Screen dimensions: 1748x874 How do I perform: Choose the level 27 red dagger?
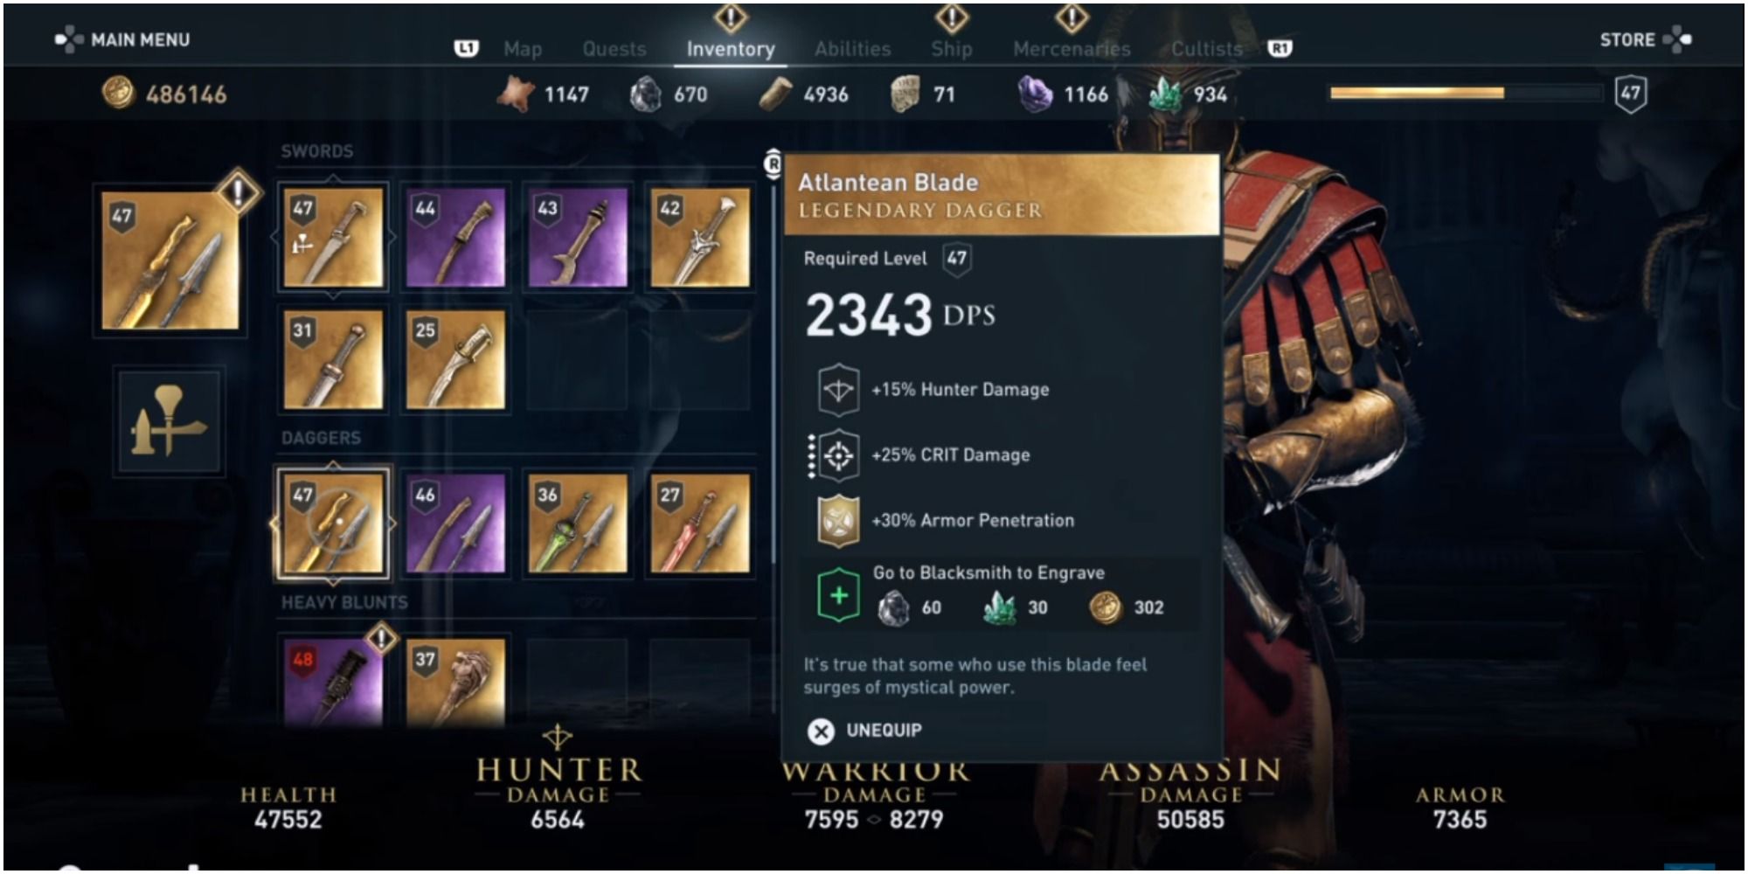click(x=700, y=524)
